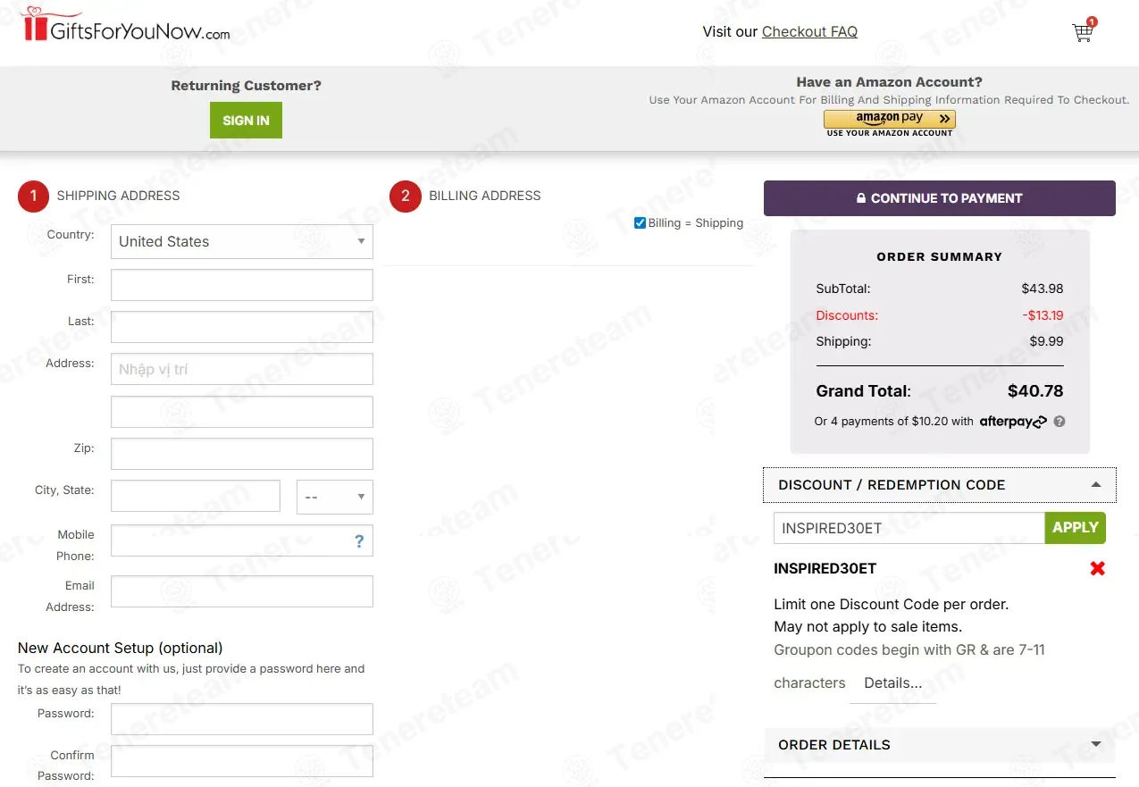1139x787 pixels.
Task: Click the Address field with placeholder
Action: tap(242, 369)
